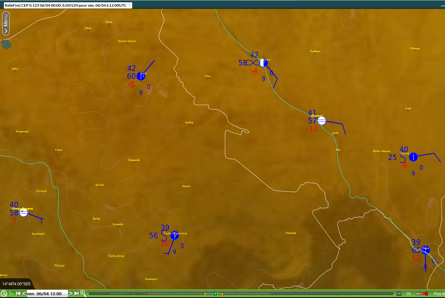The width and height of the screenshot is (445, 298).
Task: Click the grey minus button near 1h
Action: point(399,294)
